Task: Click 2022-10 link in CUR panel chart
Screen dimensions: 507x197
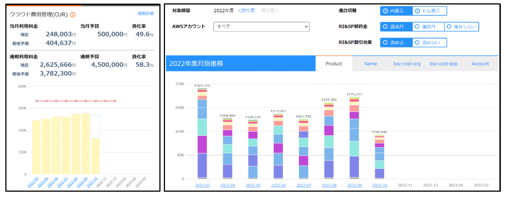Action: coord(92,182)
